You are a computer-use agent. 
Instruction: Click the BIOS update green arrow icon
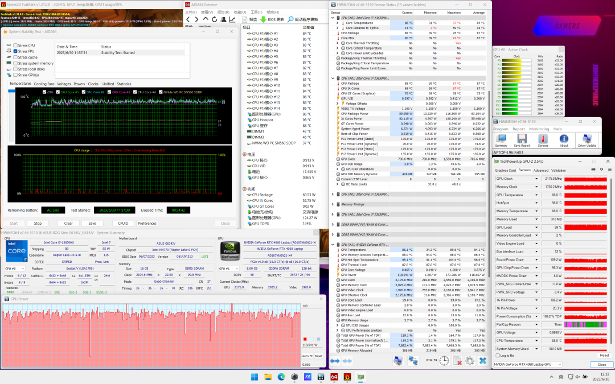pos(264,19)
